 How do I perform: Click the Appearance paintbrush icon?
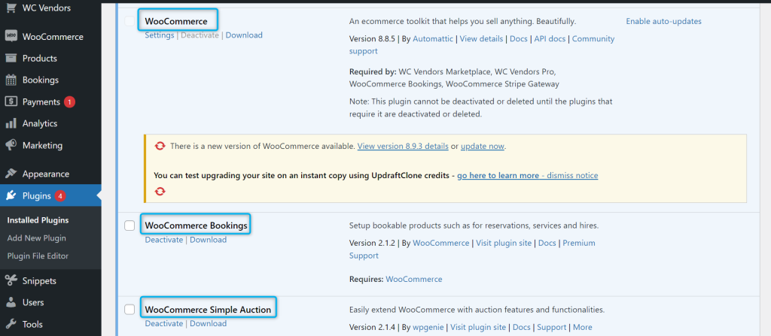point(11,174)
